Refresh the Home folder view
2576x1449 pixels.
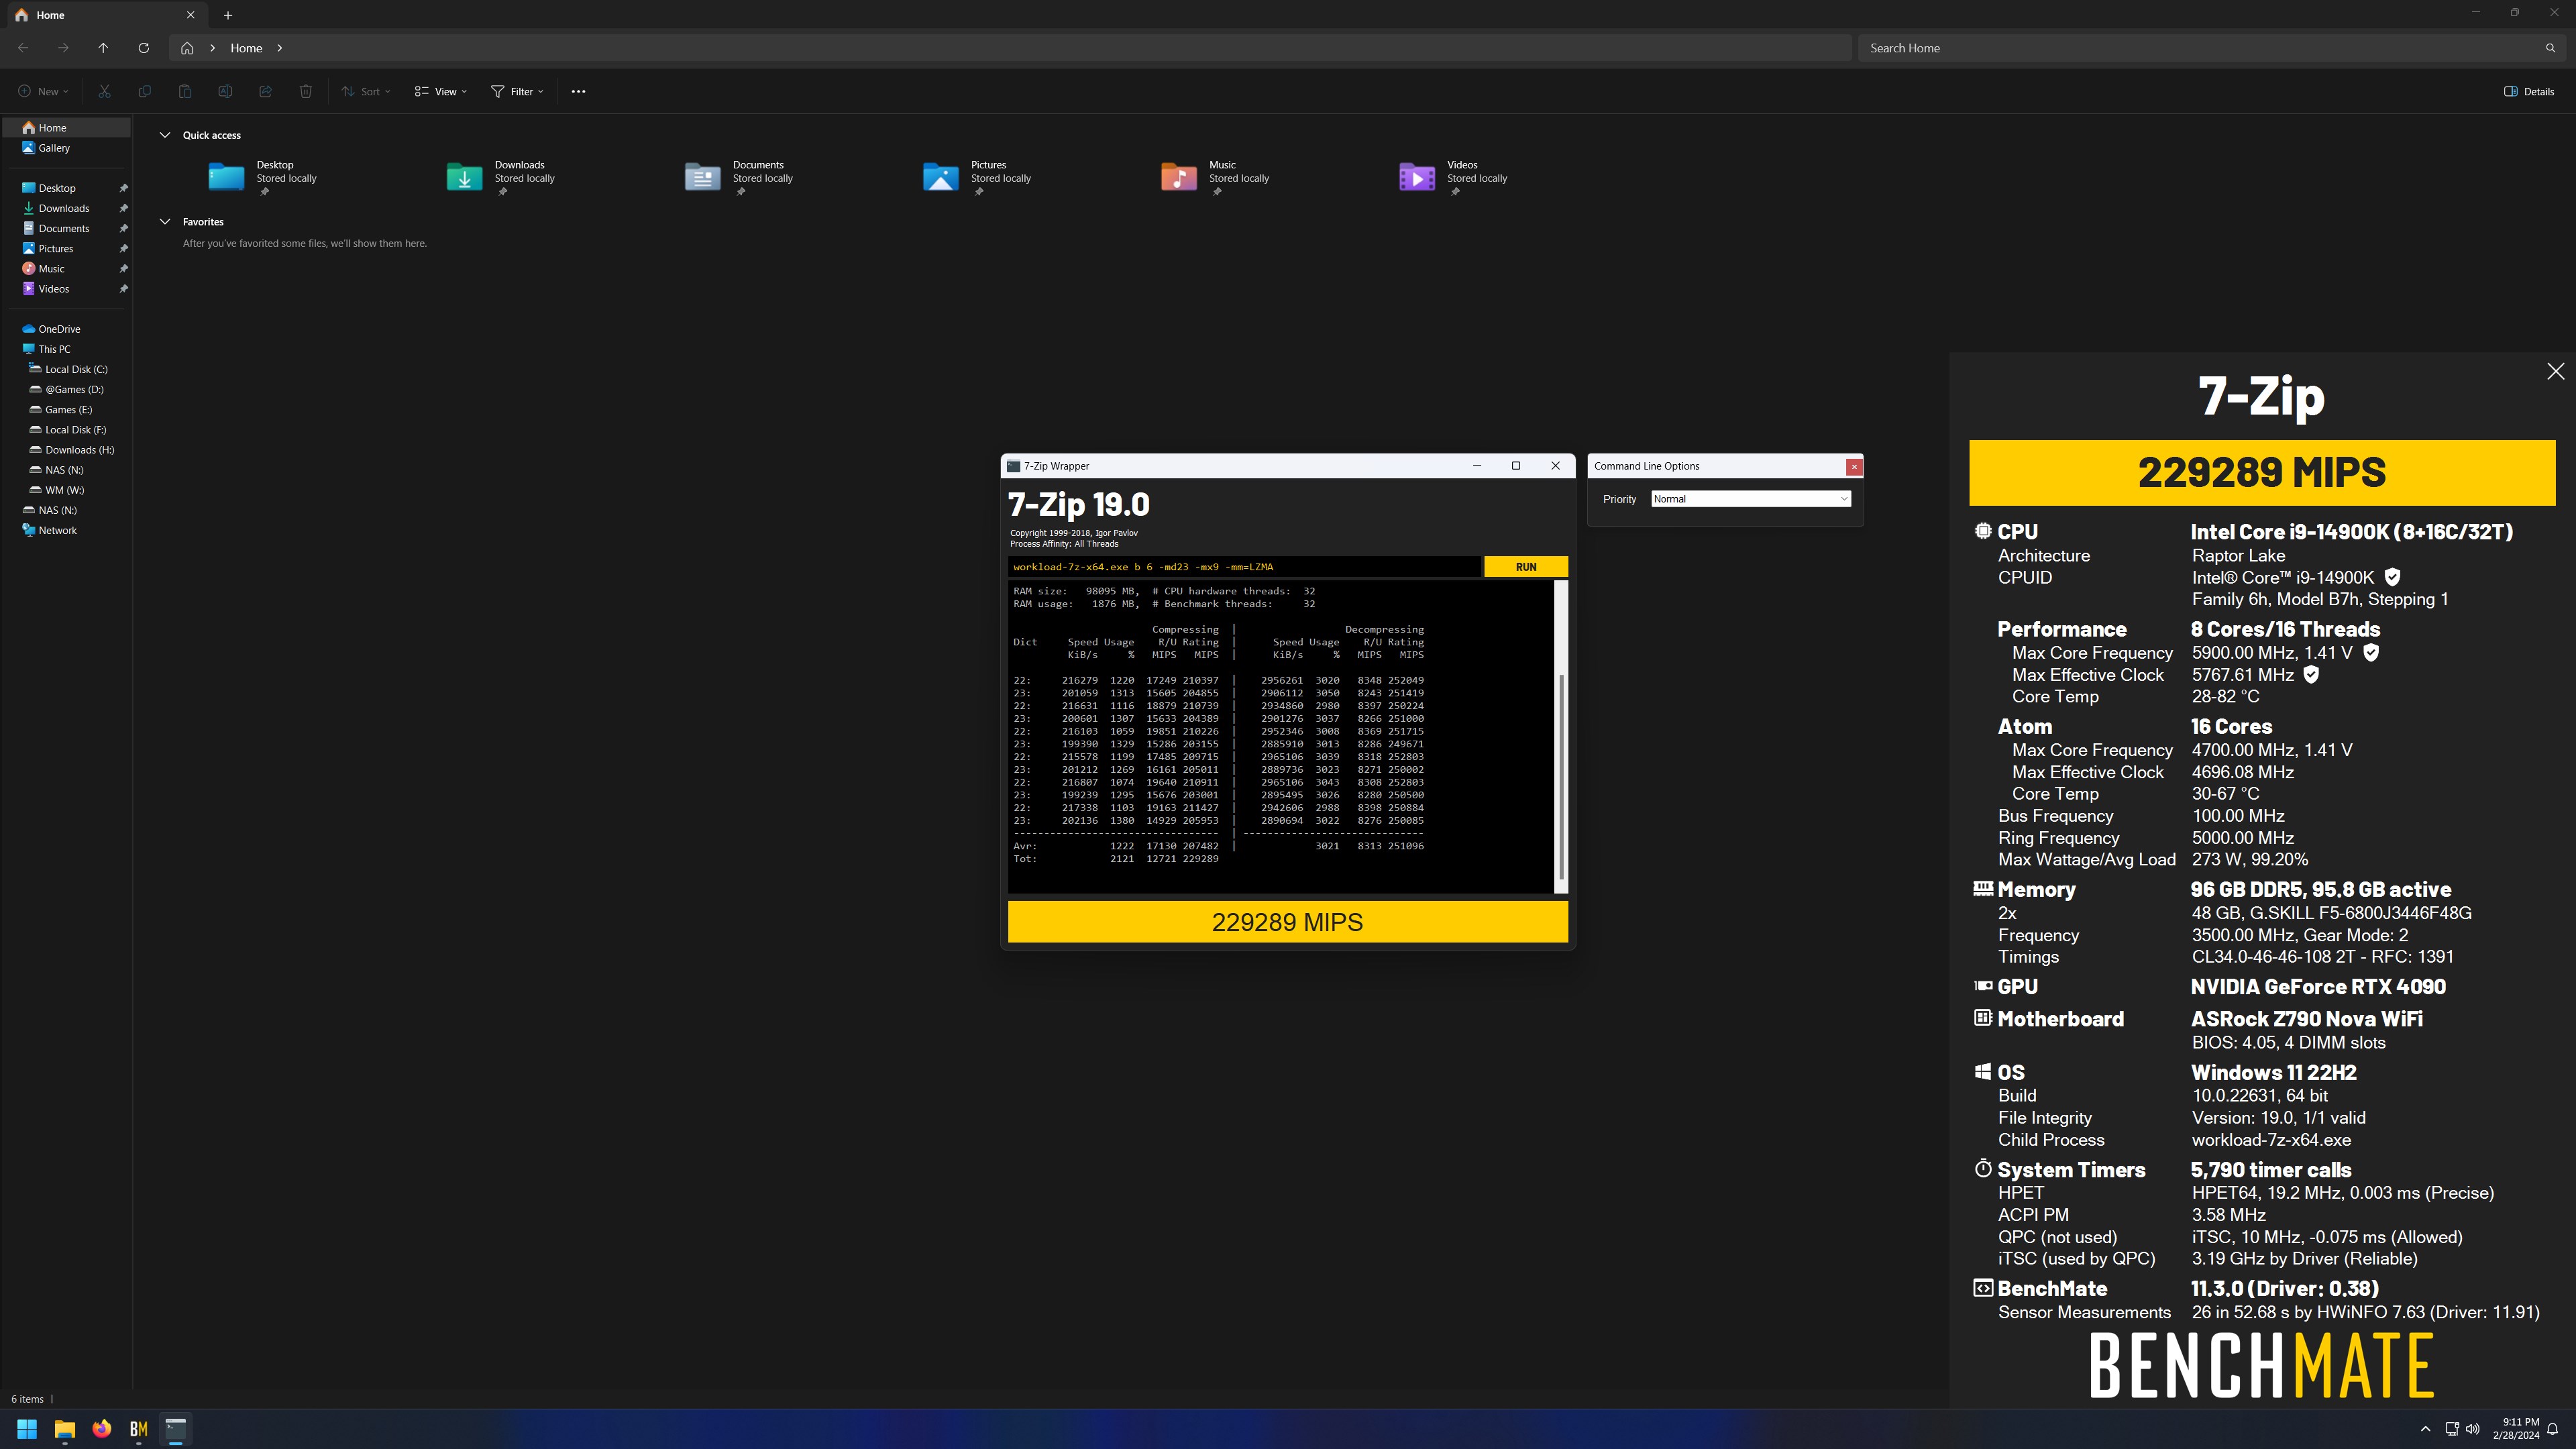(x=143, y=48)
